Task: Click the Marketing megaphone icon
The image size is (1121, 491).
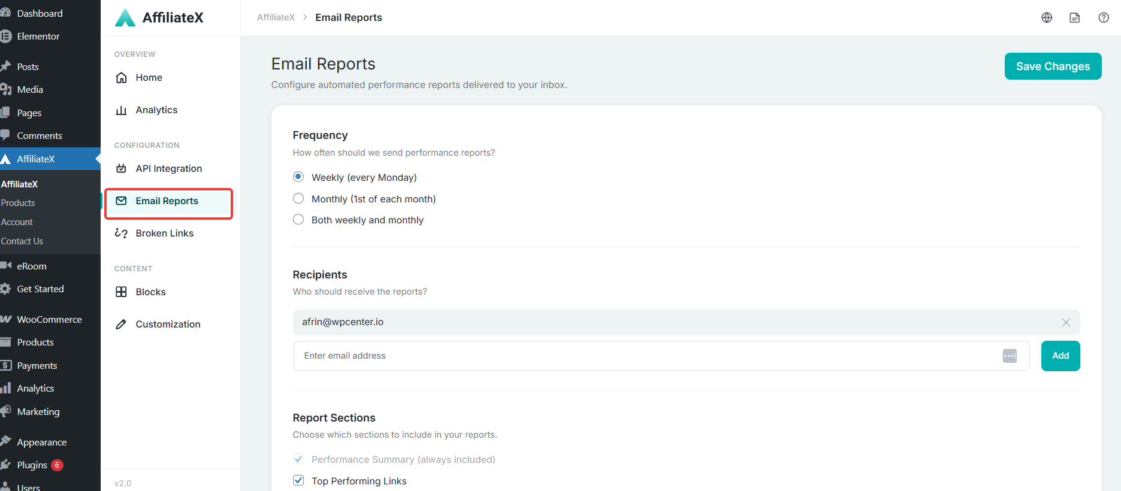Action: click(6, 411)
